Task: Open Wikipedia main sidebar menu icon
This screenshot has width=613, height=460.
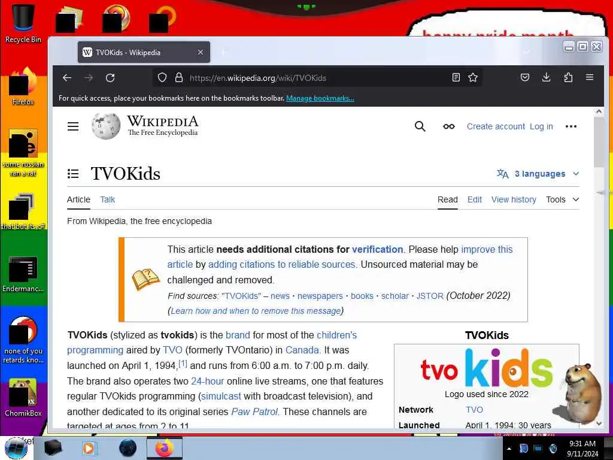Action: tap(73, 126)
